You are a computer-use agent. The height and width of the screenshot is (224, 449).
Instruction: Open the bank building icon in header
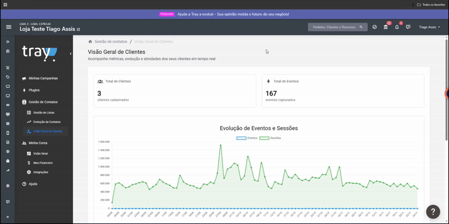(x=386, y=27)
